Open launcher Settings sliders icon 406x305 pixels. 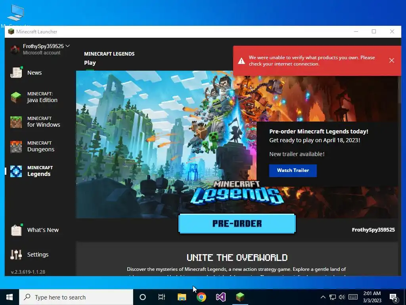click(x=16, y=255)
